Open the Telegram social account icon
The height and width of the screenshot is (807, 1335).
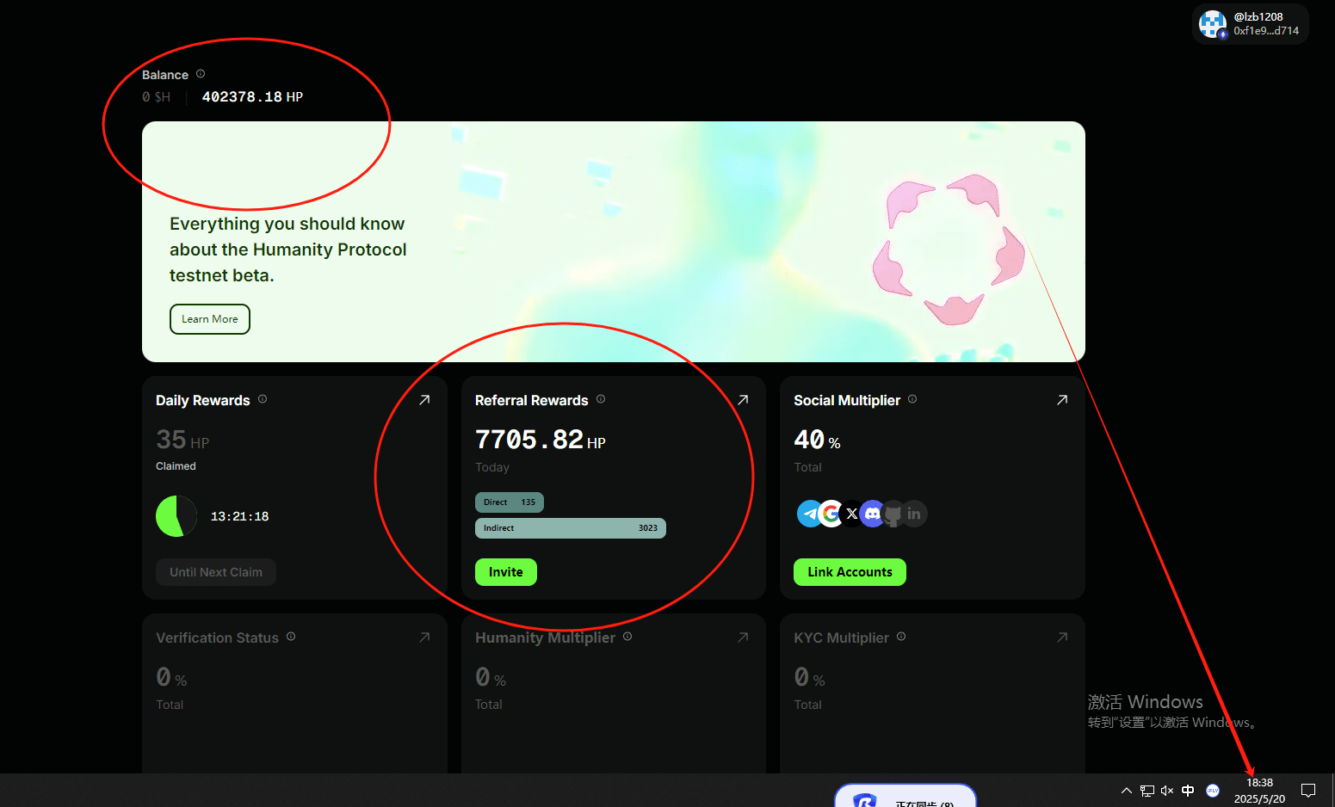pyautogui.click(x=810, y=514)
